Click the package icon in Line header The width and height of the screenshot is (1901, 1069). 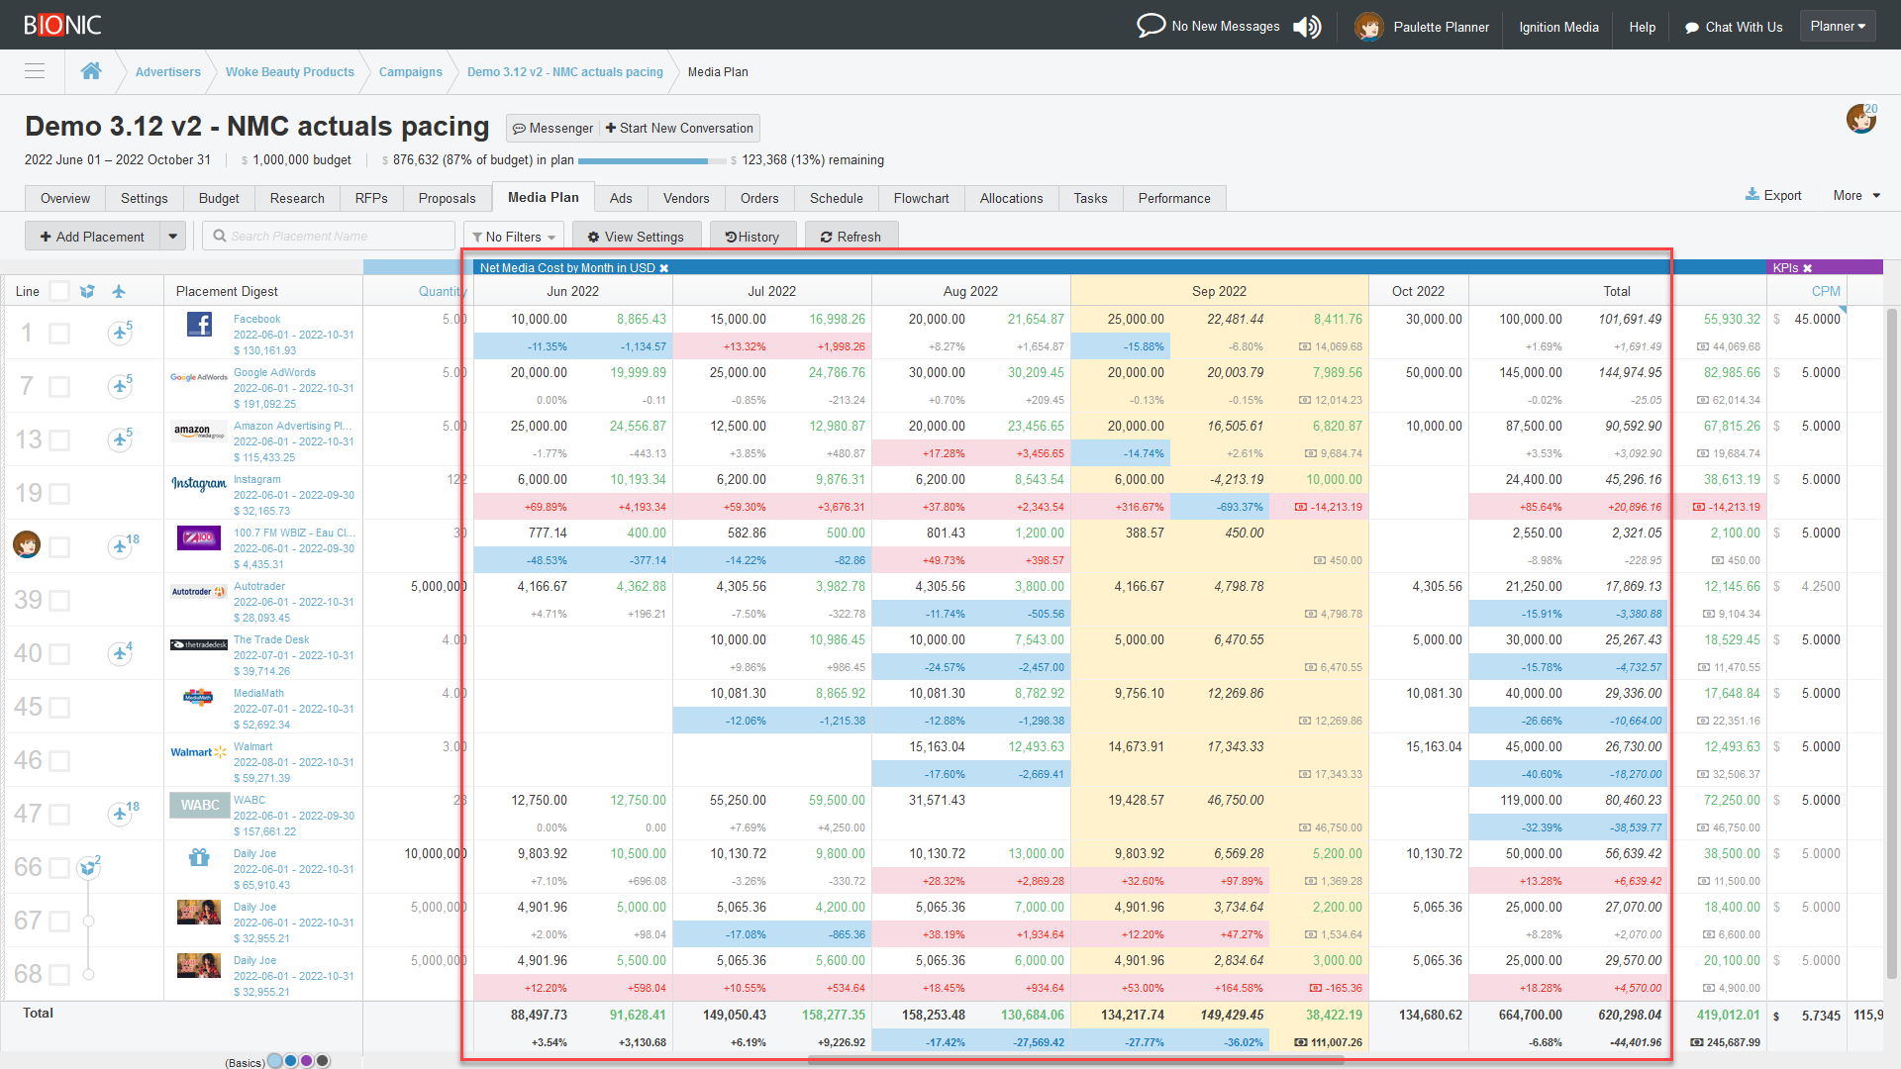(x=87, y=291)
